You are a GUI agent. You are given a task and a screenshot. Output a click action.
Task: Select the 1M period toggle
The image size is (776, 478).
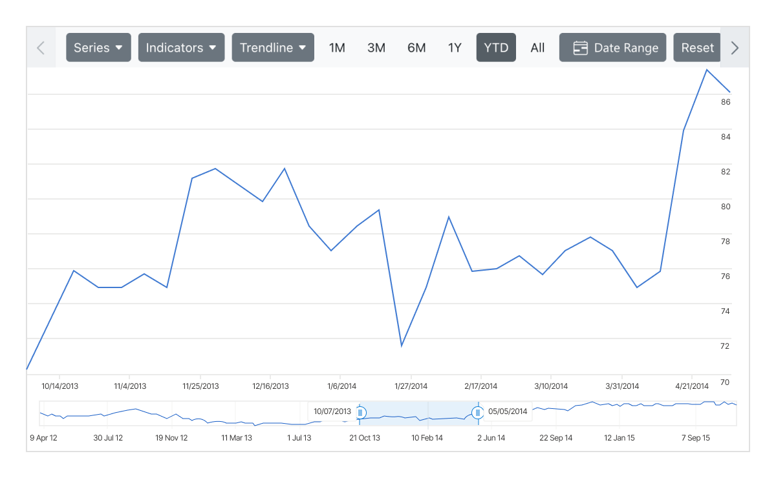pyautogui.click(x=337, y=47)
